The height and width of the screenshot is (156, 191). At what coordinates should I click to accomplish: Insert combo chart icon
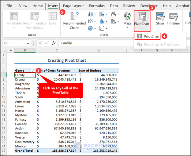coord(113,21)
